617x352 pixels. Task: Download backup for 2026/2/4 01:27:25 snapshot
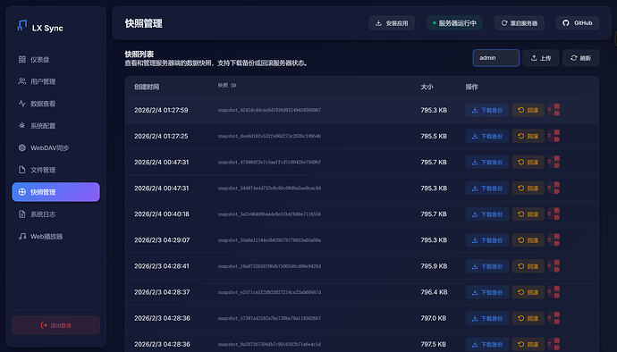tap(487, 136)
